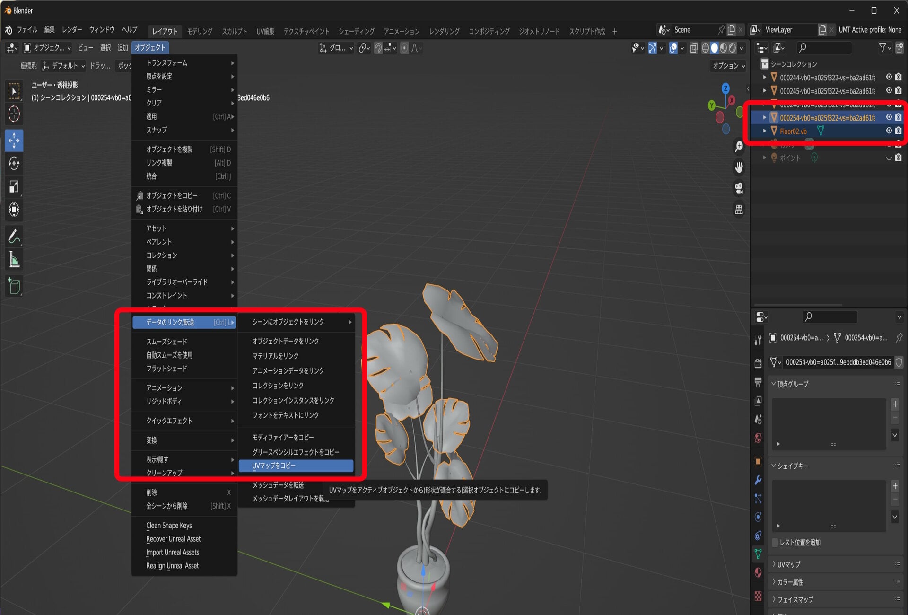Expand the 000244-vb0 tree item

[x=765, y=77]
